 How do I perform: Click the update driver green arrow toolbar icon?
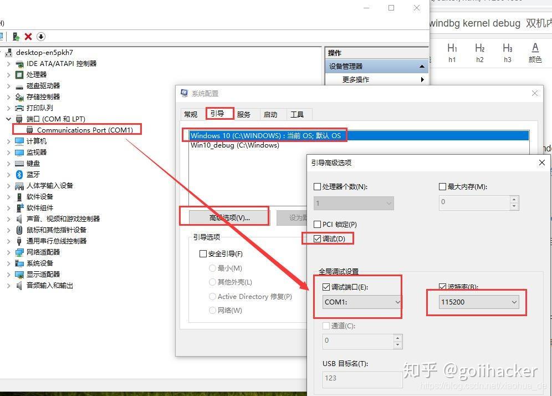coord(16,37)
